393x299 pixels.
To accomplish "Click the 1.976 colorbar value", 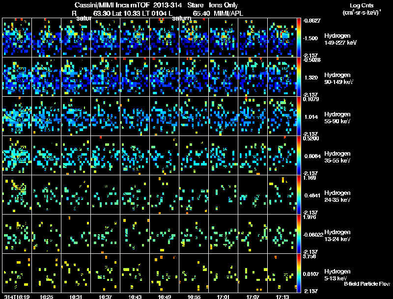I will [x=309, y=217].
